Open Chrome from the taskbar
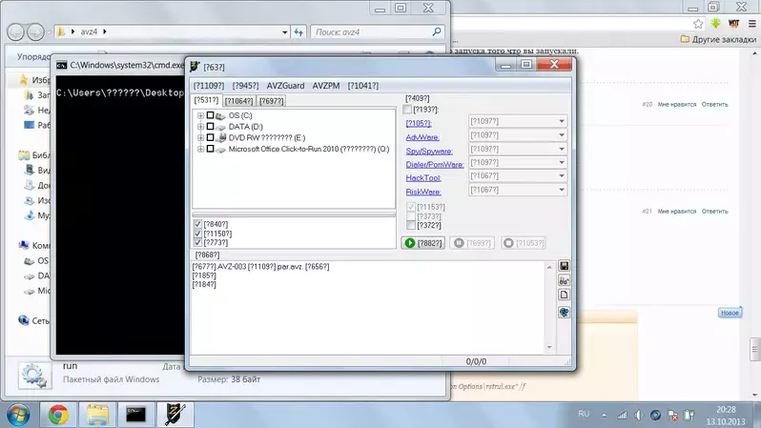The width and height of the screenshot is (761, 428). point(58,415)
